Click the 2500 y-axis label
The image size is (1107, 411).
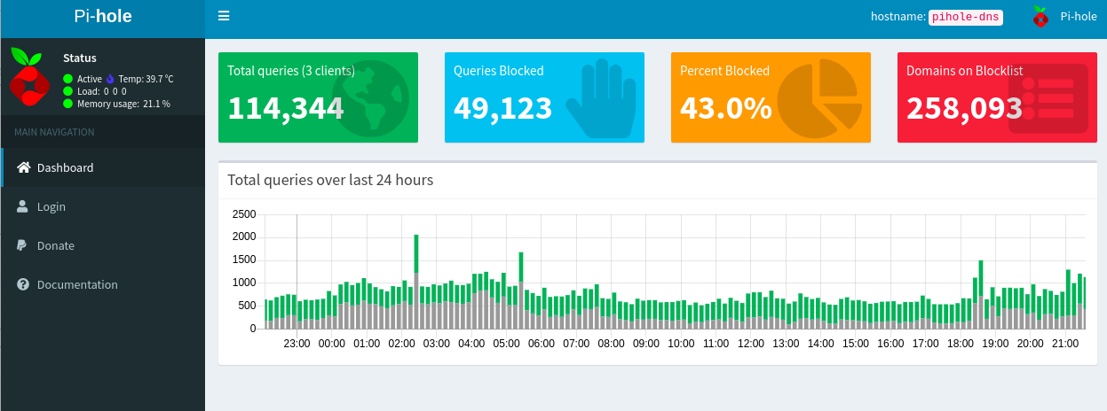243,214
